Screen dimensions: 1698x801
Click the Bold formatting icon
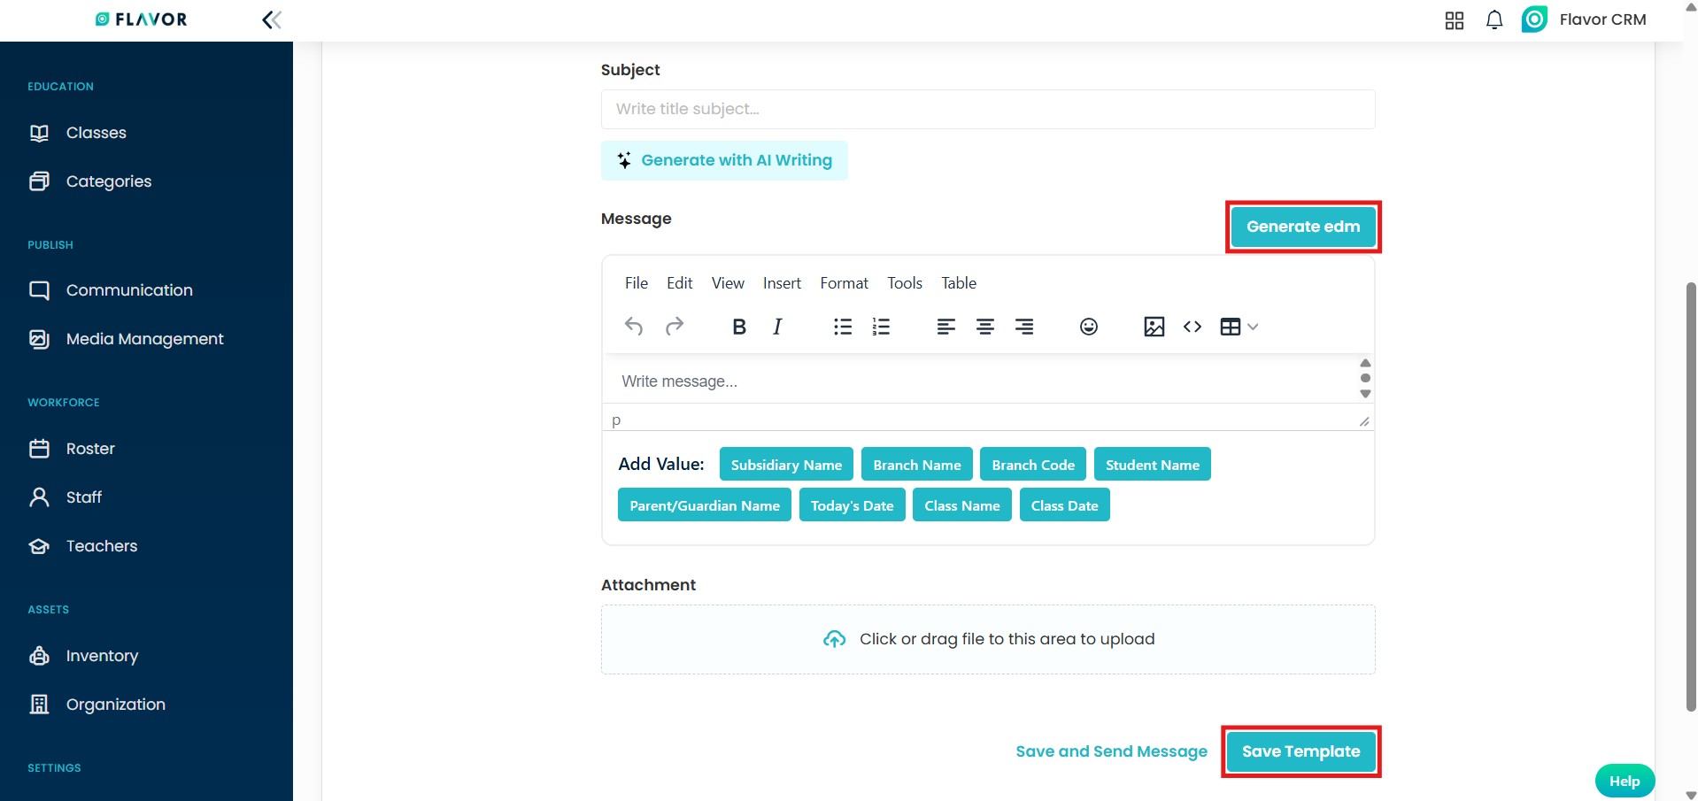click(x=739, y=327)
